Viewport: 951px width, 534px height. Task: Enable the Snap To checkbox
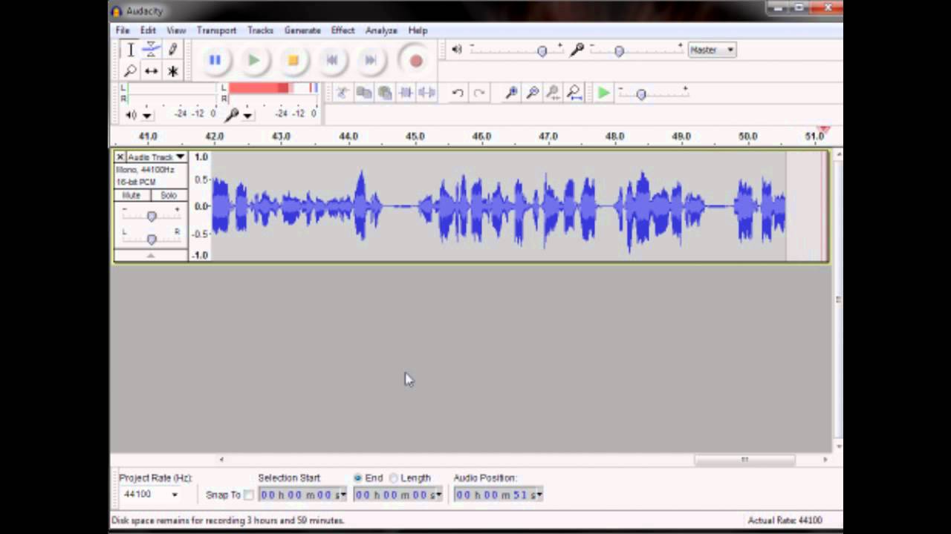[249, 495]
